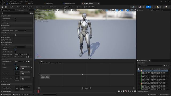The width and height of the screenshot is (171, 96).
Task: Browse to Parent Asset folder icon
Action: (x=23, y=74)
